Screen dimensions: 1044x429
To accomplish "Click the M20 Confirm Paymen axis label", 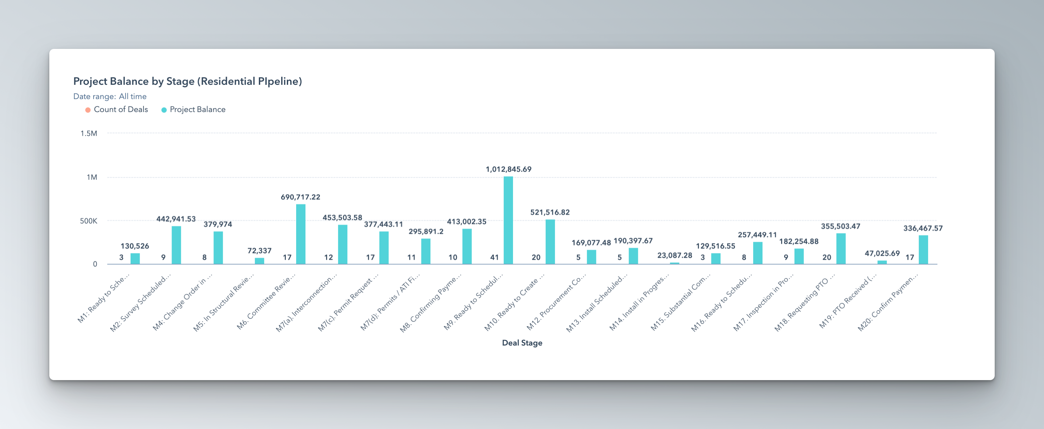I will pyautogui.click(x=888, y=303).
